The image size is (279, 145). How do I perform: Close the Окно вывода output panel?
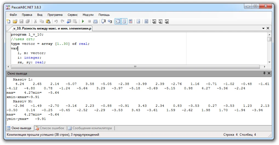pos(269,73)
